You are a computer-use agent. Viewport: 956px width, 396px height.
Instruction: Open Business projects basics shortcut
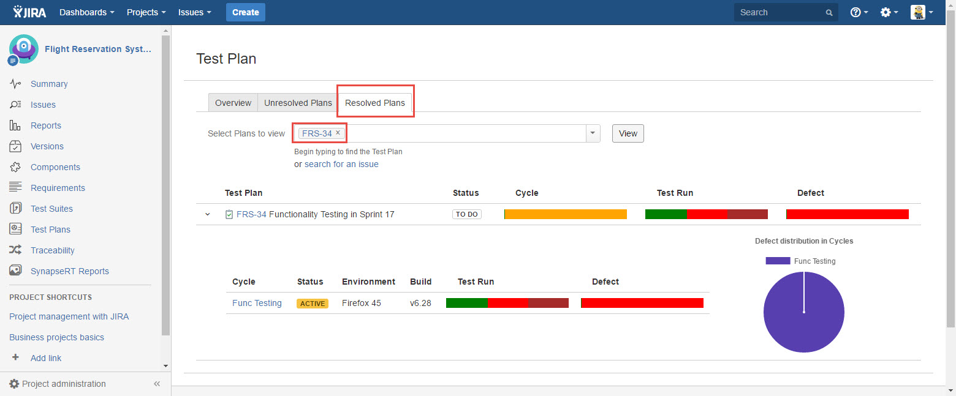click(56, 337)
